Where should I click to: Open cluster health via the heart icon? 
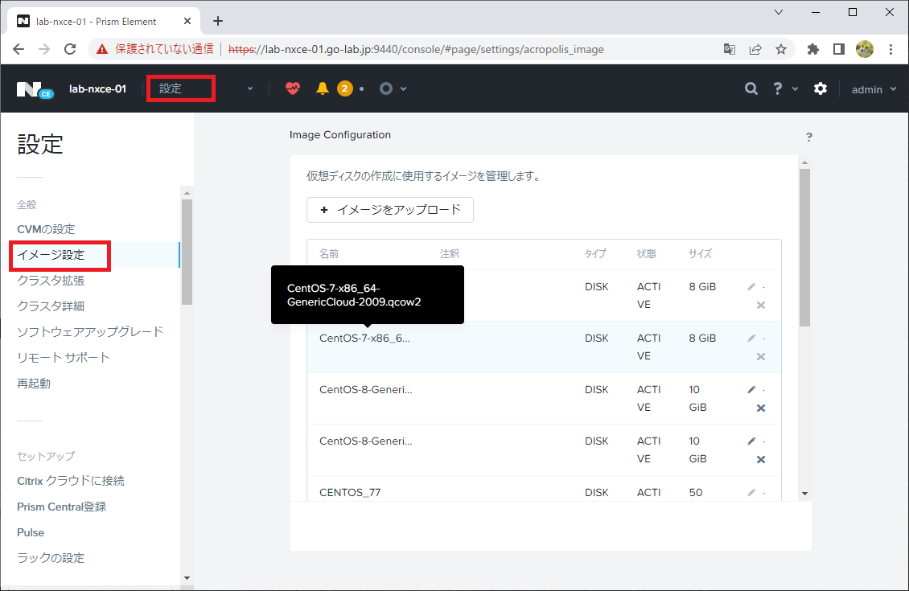coord(292,88)
